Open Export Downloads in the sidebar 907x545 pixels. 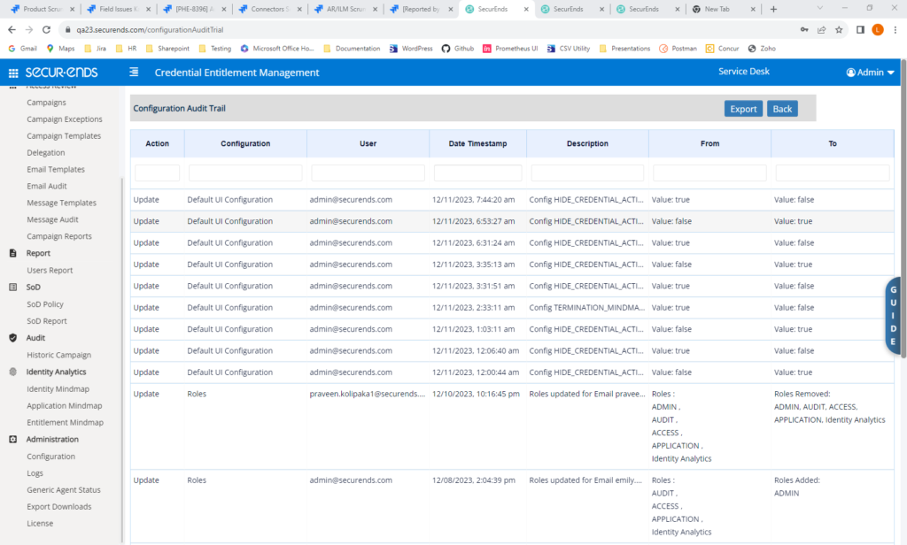coord(59,506)
